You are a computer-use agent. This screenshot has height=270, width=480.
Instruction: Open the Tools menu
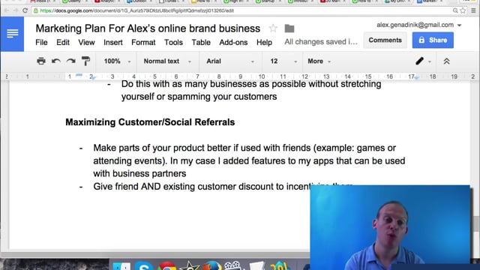(173, 42)
